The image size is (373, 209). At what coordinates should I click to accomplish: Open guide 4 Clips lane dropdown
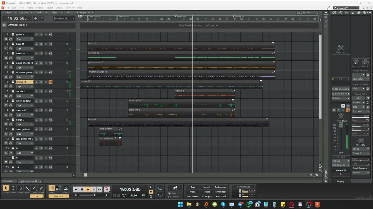[24, 39]
